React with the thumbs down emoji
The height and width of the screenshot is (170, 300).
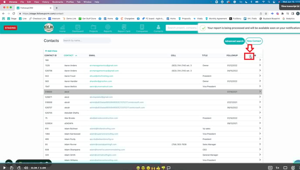tap(163, 168)
